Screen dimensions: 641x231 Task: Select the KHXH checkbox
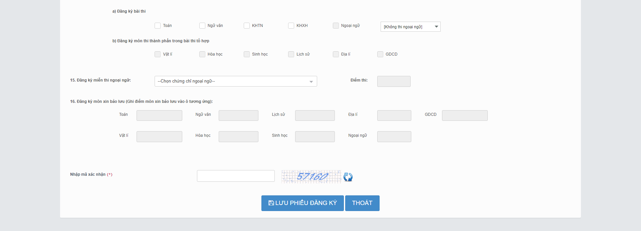click(x=291, y=26)
